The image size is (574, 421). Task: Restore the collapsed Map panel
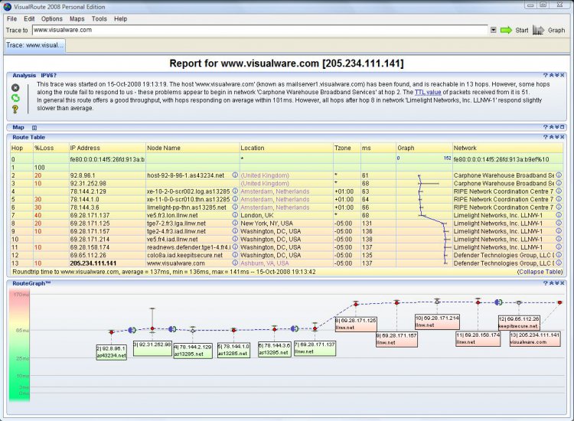coord(563,127)
